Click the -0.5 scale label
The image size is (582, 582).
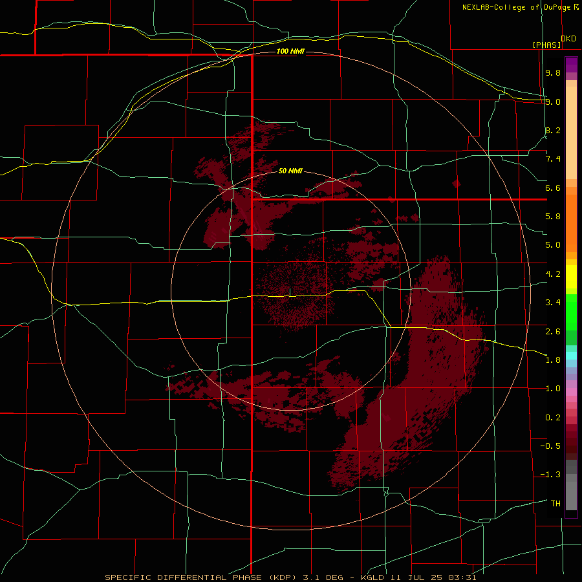(550, 446)
